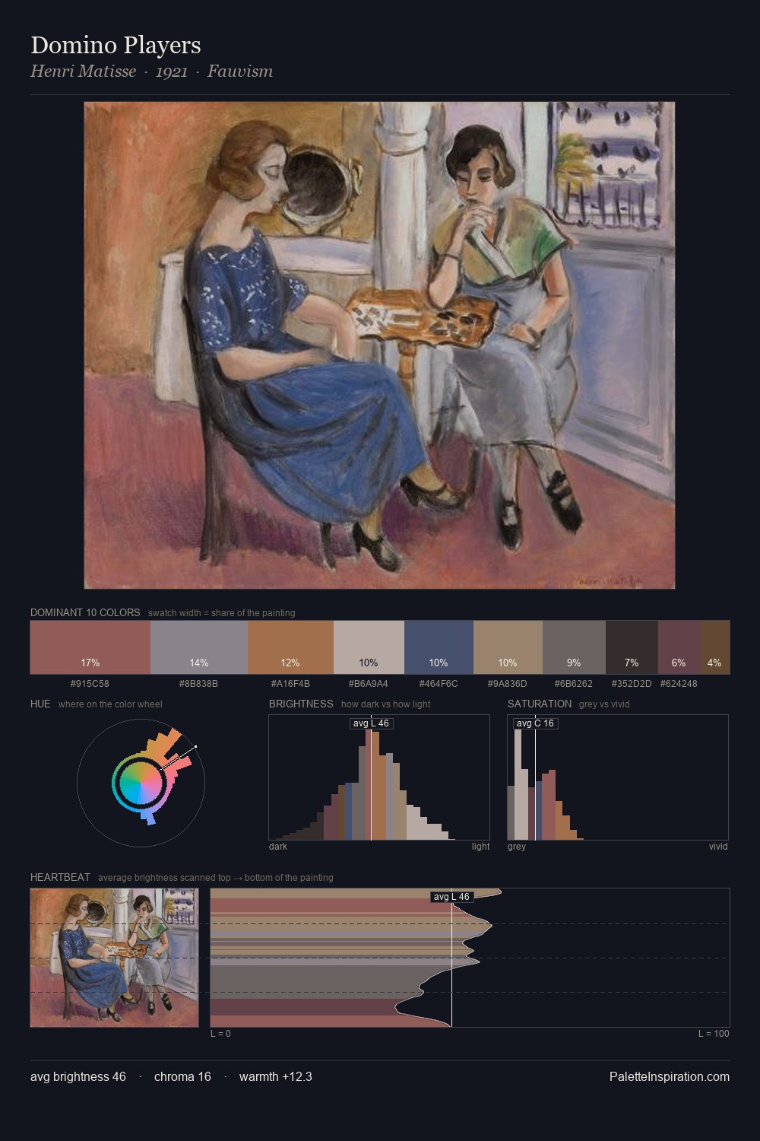Open the main Domino Players painting image
Screen dimensions: 760x1141
coord(379,345)
